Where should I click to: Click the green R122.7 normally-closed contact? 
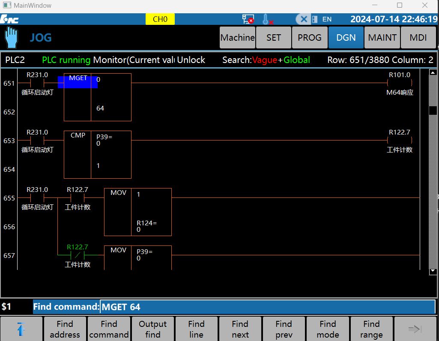coord(78,255)
